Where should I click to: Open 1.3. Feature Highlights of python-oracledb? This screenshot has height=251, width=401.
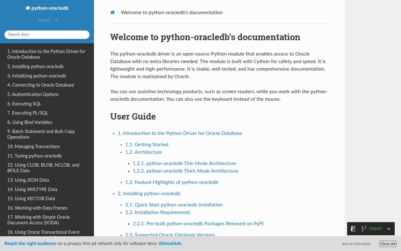pyautogui.click(x=172, y=182)
